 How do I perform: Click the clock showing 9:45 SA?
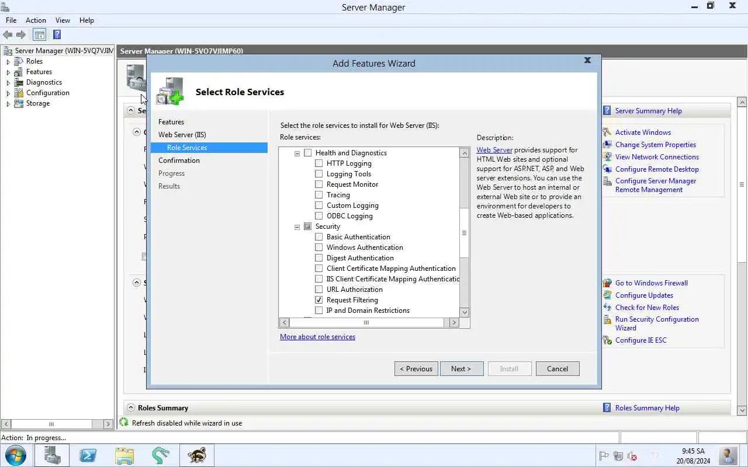point(693,451)
